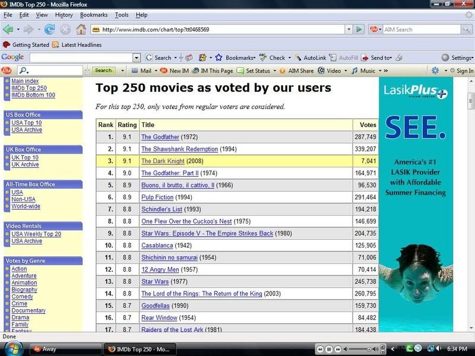Click the Google toolbar Search button
The image size is (475, 356).
click(159, 58)
